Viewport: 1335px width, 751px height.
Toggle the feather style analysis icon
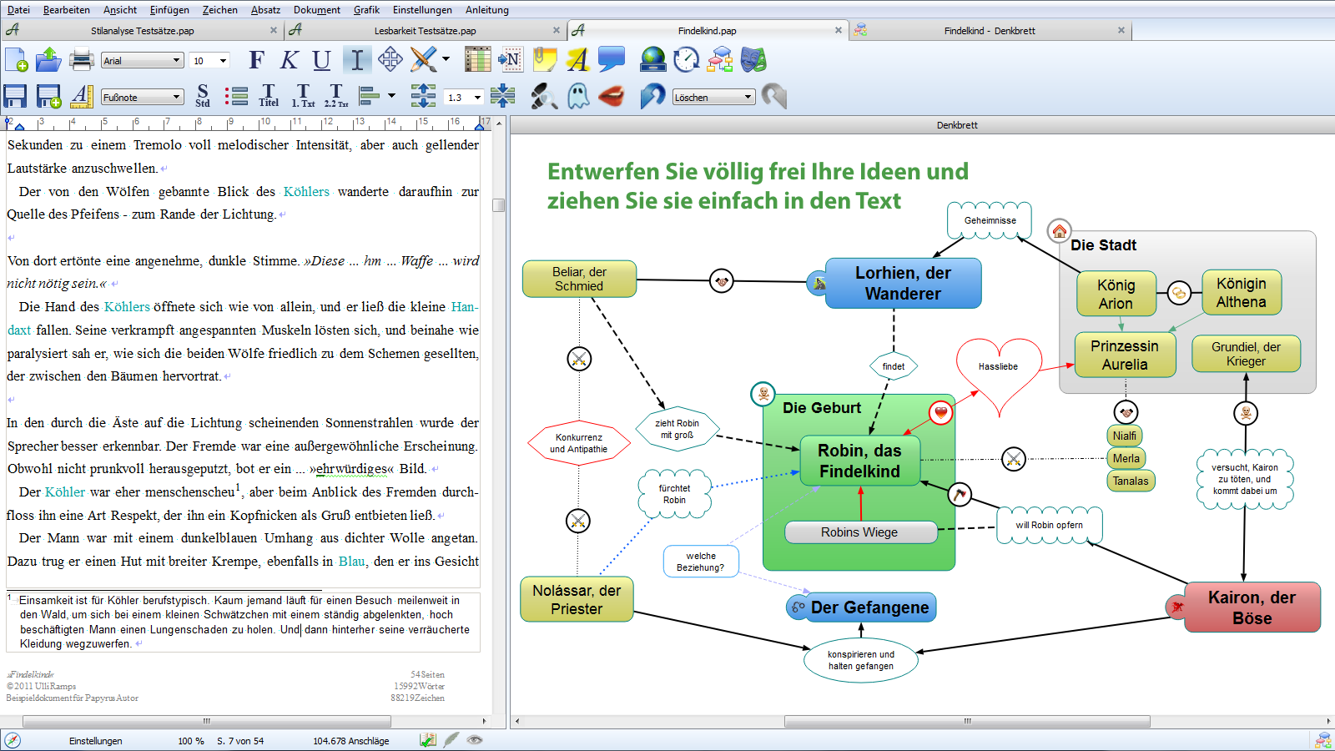pos(451,740)
